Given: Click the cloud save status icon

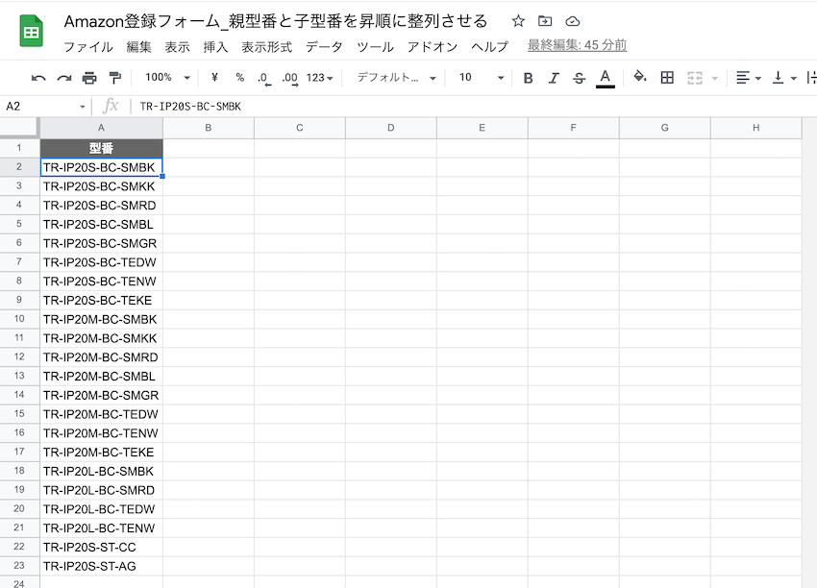Looking at the screenshot, I should [x=573, y=21].
